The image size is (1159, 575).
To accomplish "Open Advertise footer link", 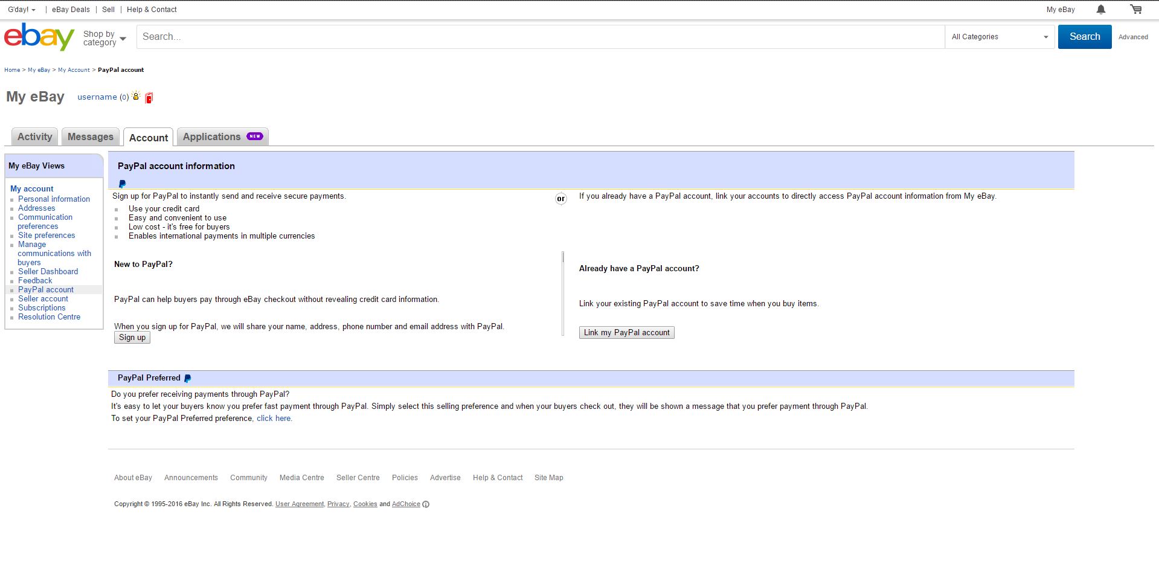I will click(x=445, y=478).
